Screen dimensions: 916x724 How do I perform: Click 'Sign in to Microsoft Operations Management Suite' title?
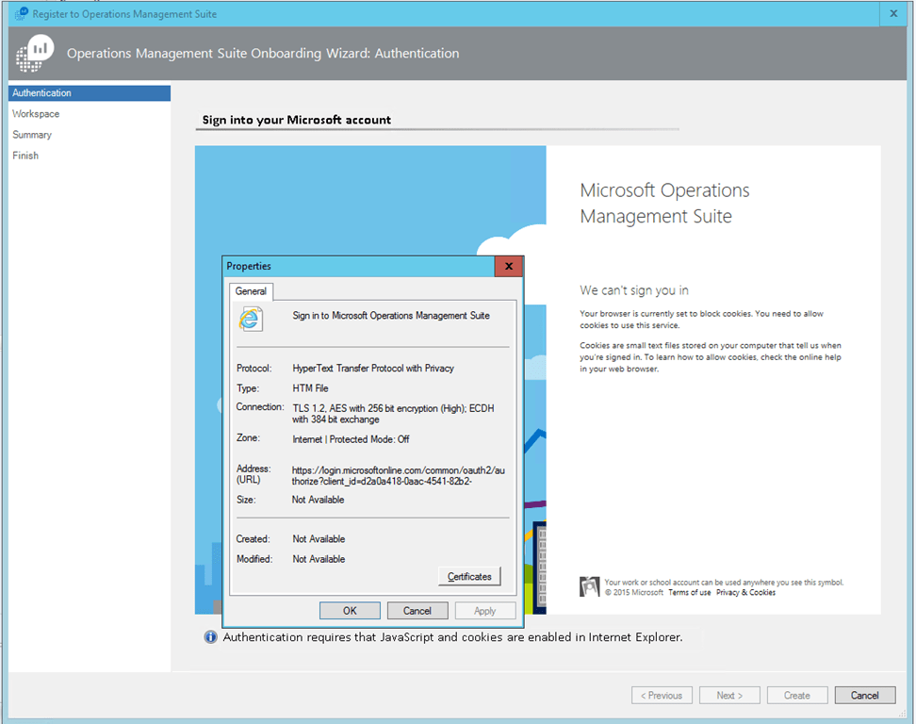pos(391,316)
